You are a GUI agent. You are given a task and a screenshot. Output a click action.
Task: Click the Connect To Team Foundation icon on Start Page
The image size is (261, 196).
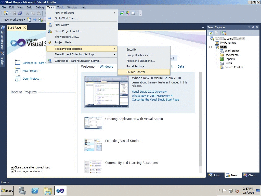click(x=18, y=63)
